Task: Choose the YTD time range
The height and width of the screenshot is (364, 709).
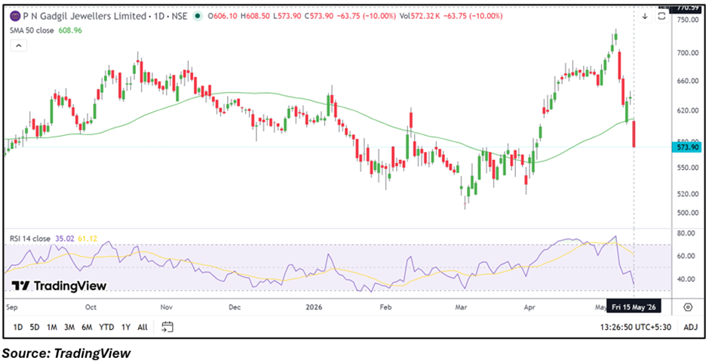Action: (x=106, y=327)
